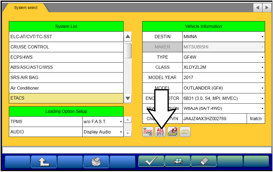Choose SRS-AIR BAG from System List
Viewport: 273px width, 172px height.
66,78
